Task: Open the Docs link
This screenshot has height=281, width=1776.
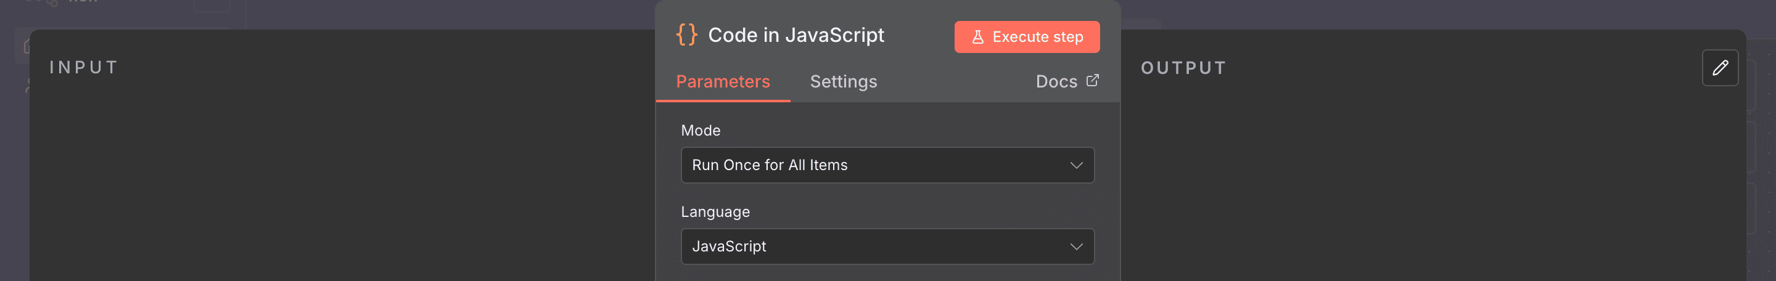Action: [1067, 82]
